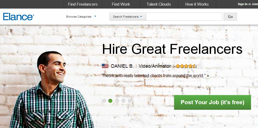Viewport: 258px width, 128px height.
Task: Click Post Your Job (it's free) button
Action: click(212, 102)
